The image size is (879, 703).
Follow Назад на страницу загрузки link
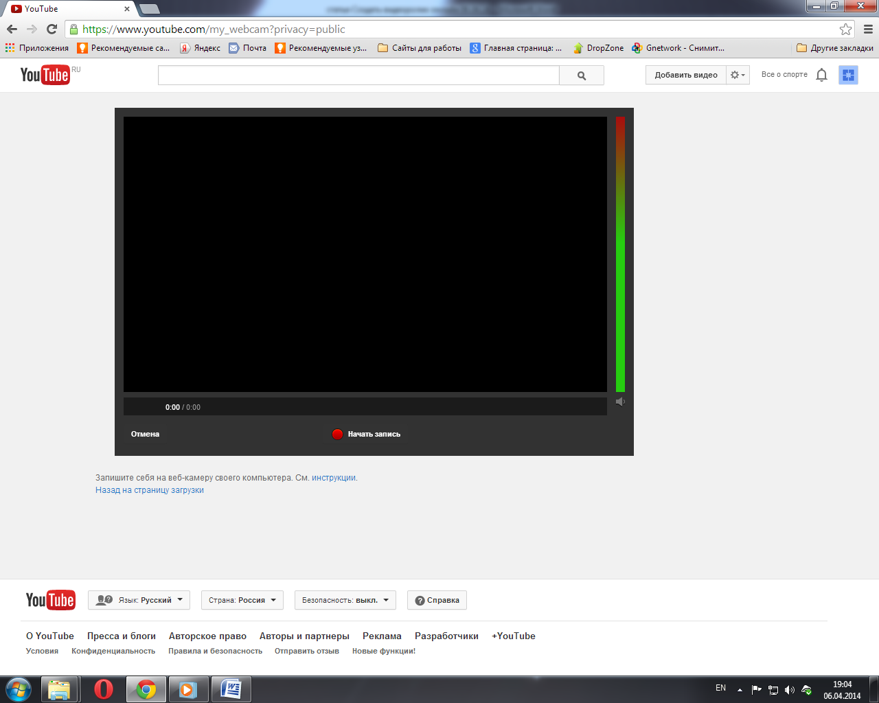(x=150, y=490)
